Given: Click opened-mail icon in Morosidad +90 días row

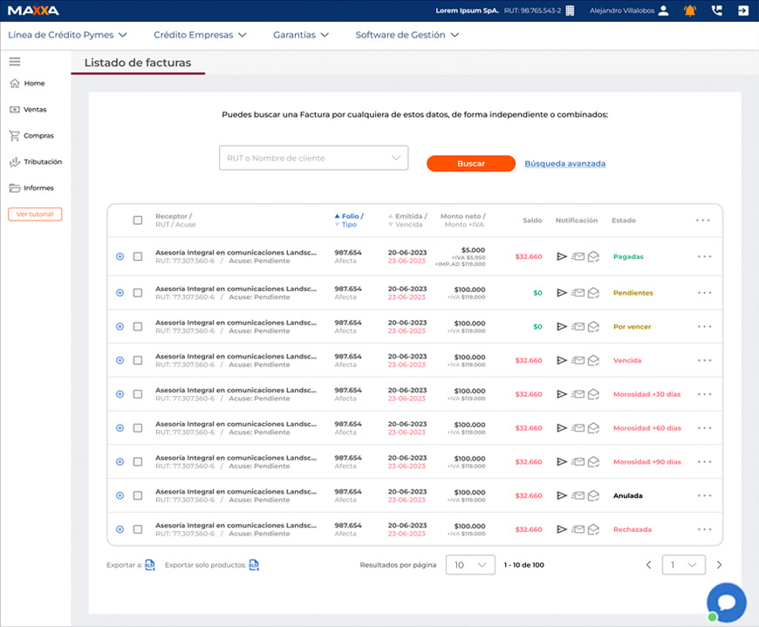Looking at the screenshot, I should [593, 462].
